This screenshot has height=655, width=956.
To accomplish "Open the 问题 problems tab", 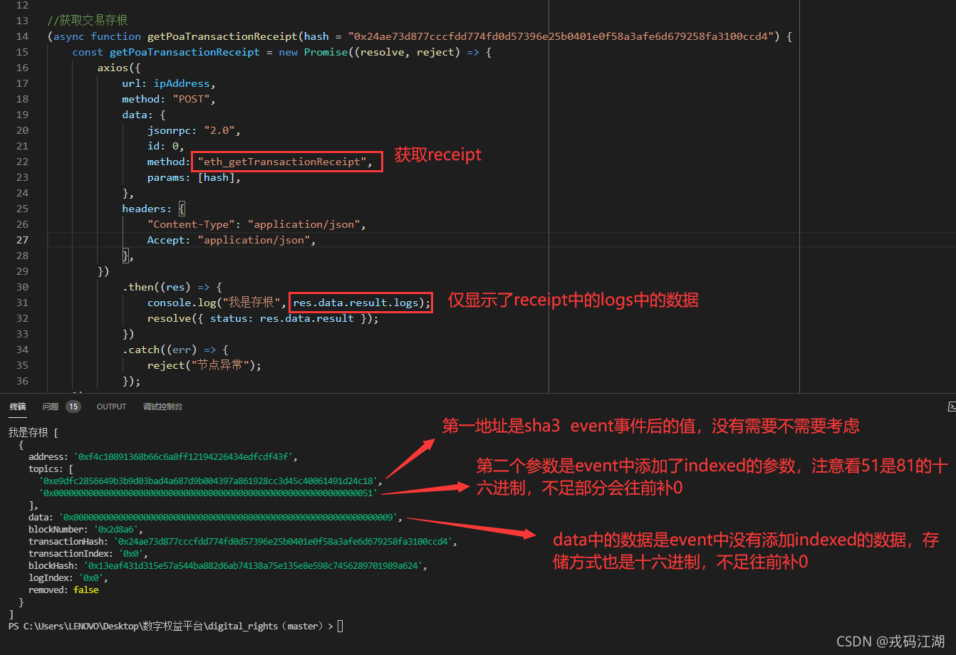I will (50, 407).
